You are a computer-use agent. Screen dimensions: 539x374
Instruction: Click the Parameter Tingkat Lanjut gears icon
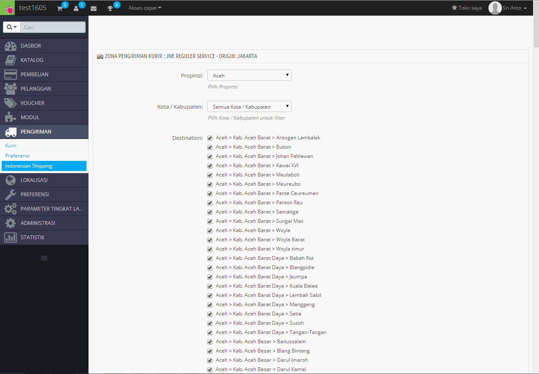point(11,209)
